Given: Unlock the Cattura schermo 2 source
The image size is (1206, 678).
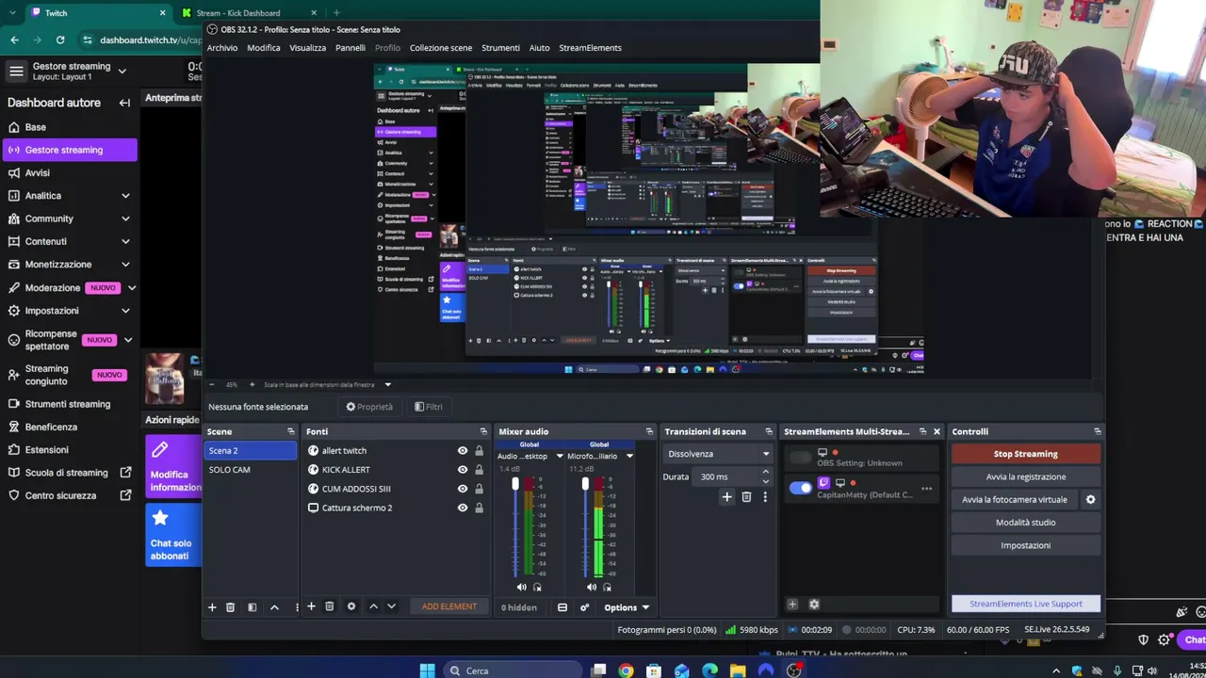Looking at the screenshot, I should click(479, 508).
